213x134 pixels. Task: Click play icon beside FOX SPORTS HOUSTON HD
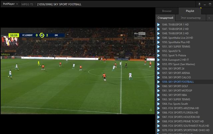(158, 117)
